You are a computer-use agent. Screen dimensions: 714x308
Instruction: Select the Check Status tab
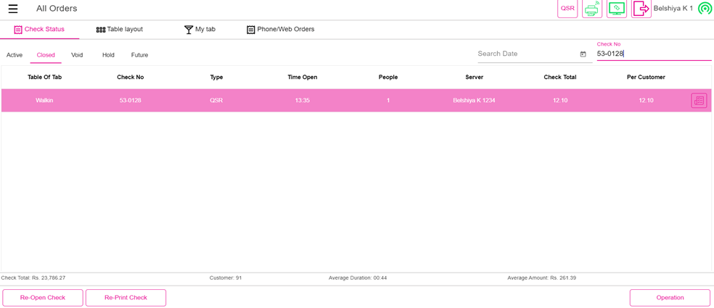[39, 30]
